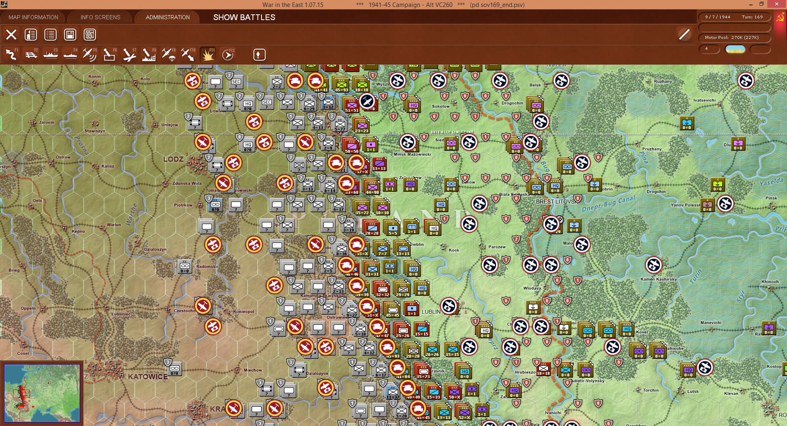Select the F3 naval transport mode
Image resolution: width=787 pixels, height=426 pixels.
pyautogui.click(x=50, y=54)
